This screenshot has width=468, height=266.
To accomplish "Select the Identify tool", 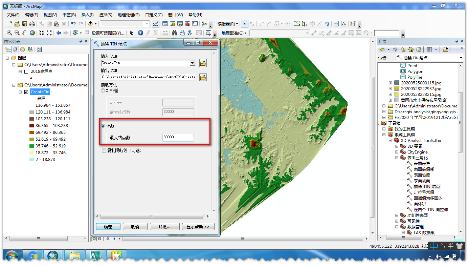I will tap(140, 33).
